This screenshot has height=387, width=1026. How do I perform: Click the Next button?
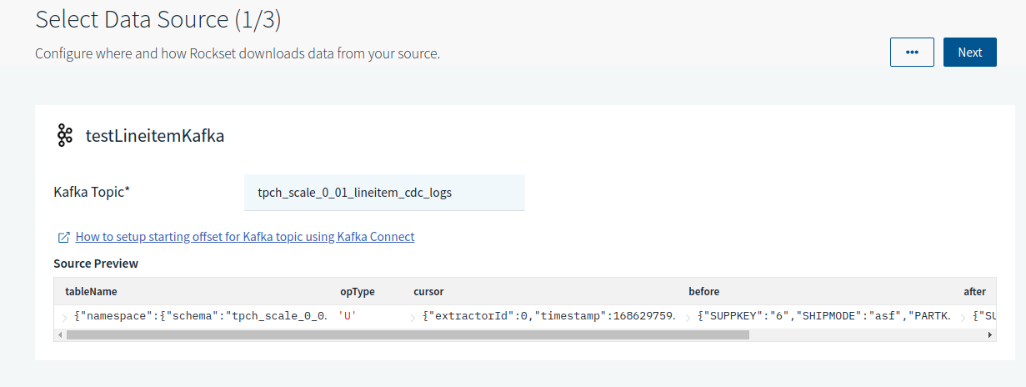click(x=969, y=52)
